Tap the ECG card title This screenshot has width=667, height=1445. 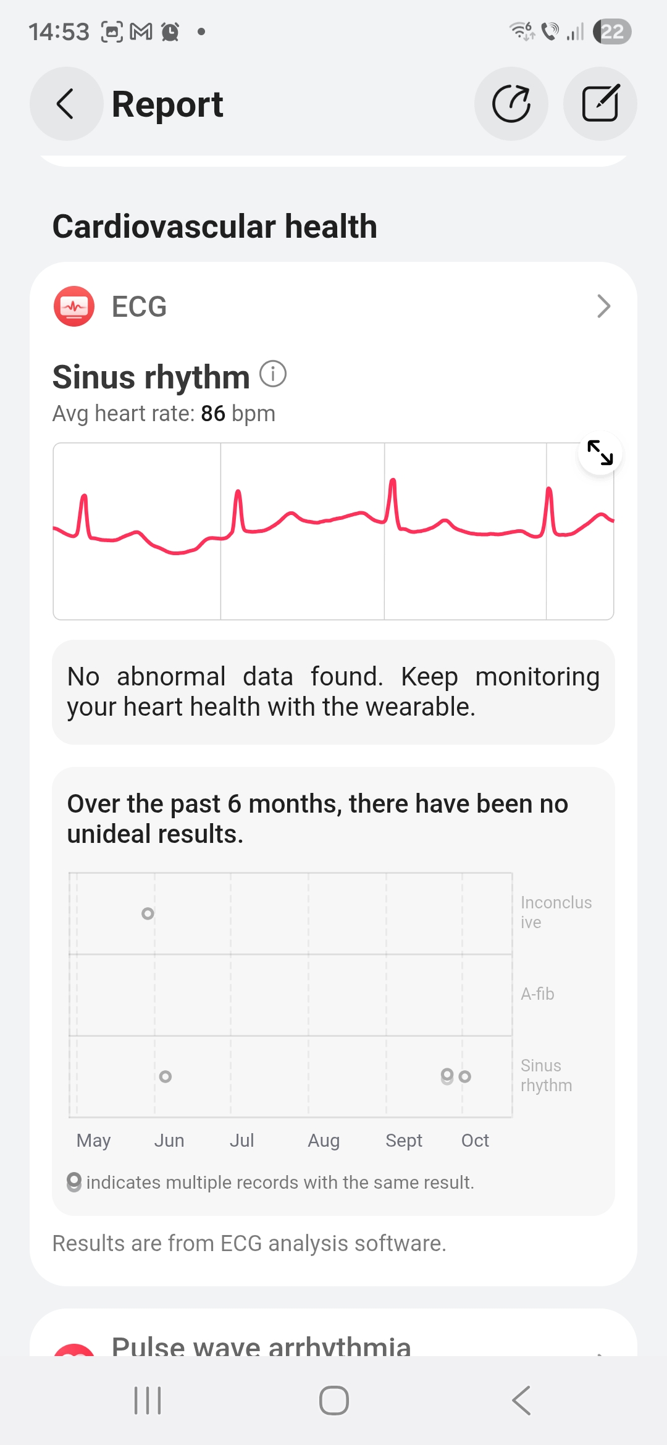coord(139,306)
